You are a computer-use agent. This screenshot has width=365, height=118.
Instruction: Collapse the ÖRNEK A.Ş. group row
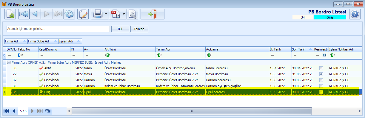click(x=9, y=63)
